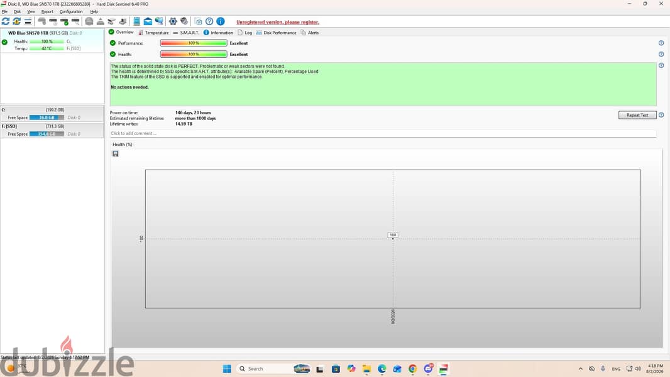The height and width of the screenshot is (377, 670).
Task: Open the Report menu
Action: (47, 11)
